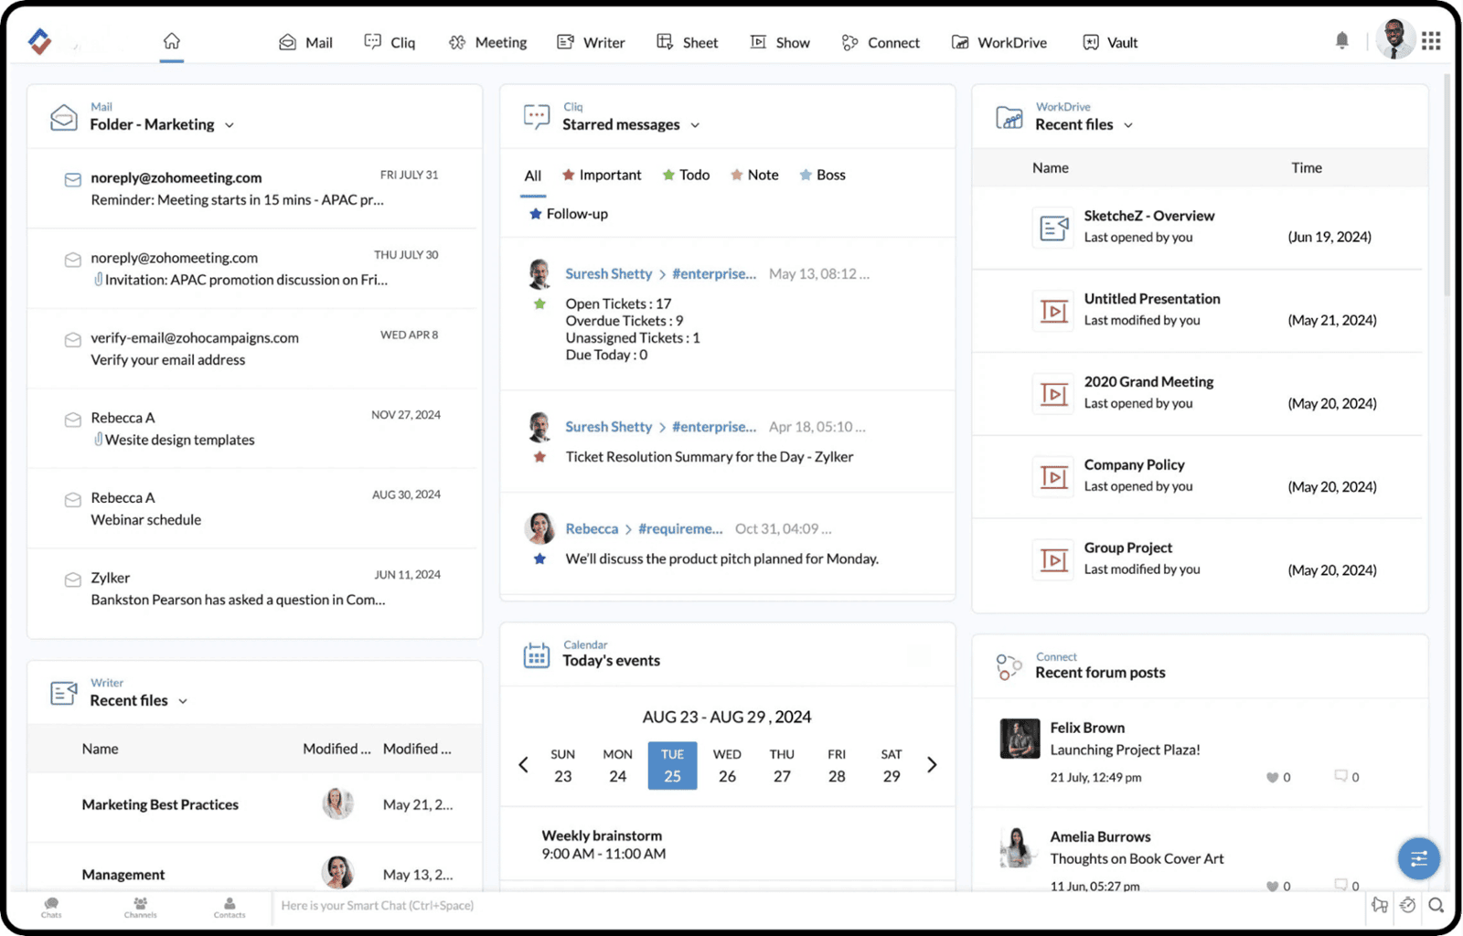This screenshot has width=1463, height=936.
Task: Filter starred messages by Important
Action: tap(601, 175)
